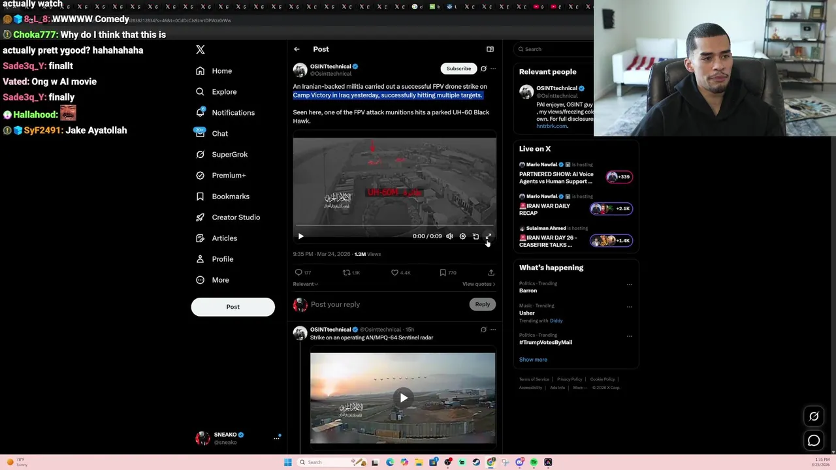
Task: Open Explore in the sidebar
Action: pos(216,92)
